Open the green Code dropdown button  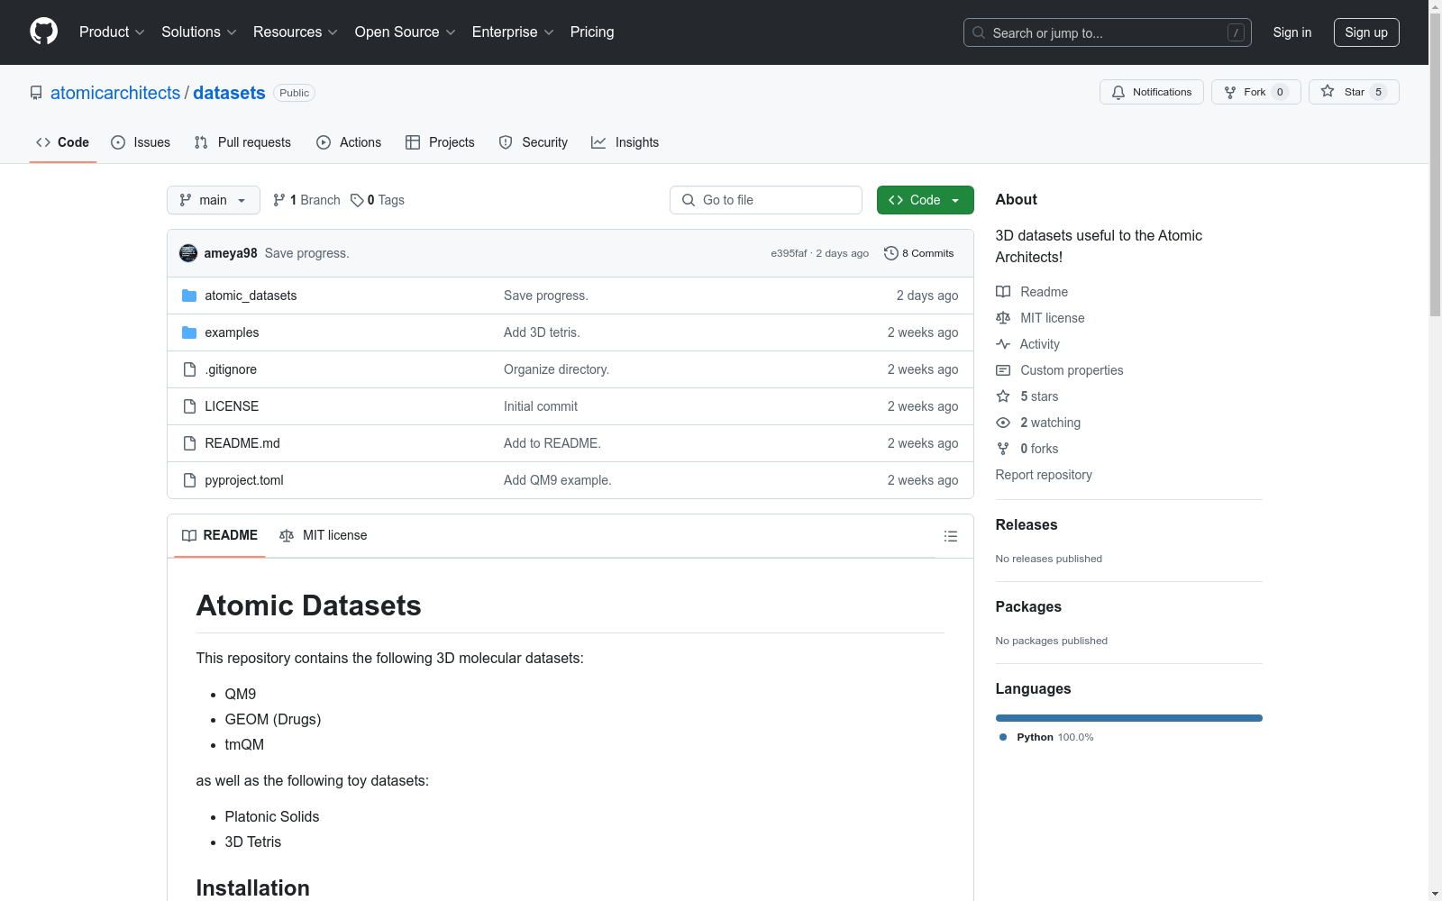coord(925,200)
